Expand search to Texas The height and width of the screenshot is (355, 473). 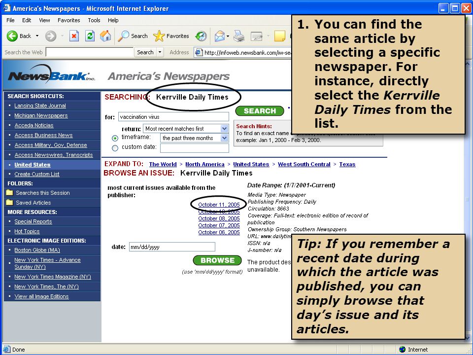(347, 164)
